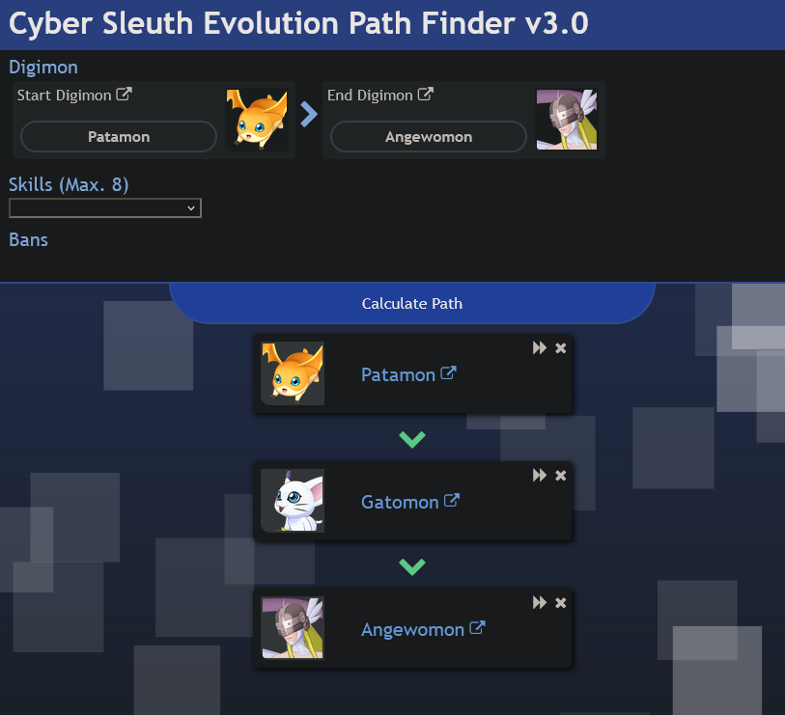Image resolution: width=785 pixels, height=715 pixels.
Task: Click the external link icon after Patamon in the path
Action: click(448, 372)
